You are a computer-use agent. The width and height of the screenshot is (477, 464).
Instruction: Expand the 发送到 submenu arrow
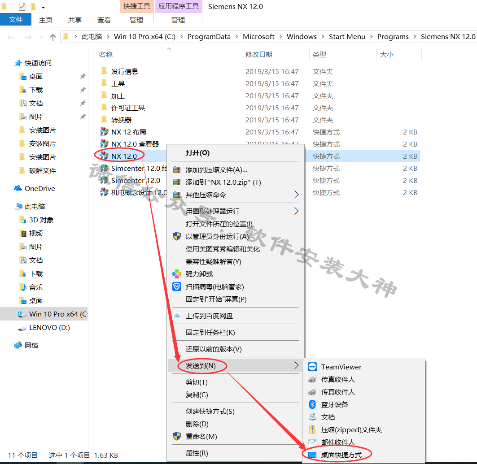coord(296,365)
